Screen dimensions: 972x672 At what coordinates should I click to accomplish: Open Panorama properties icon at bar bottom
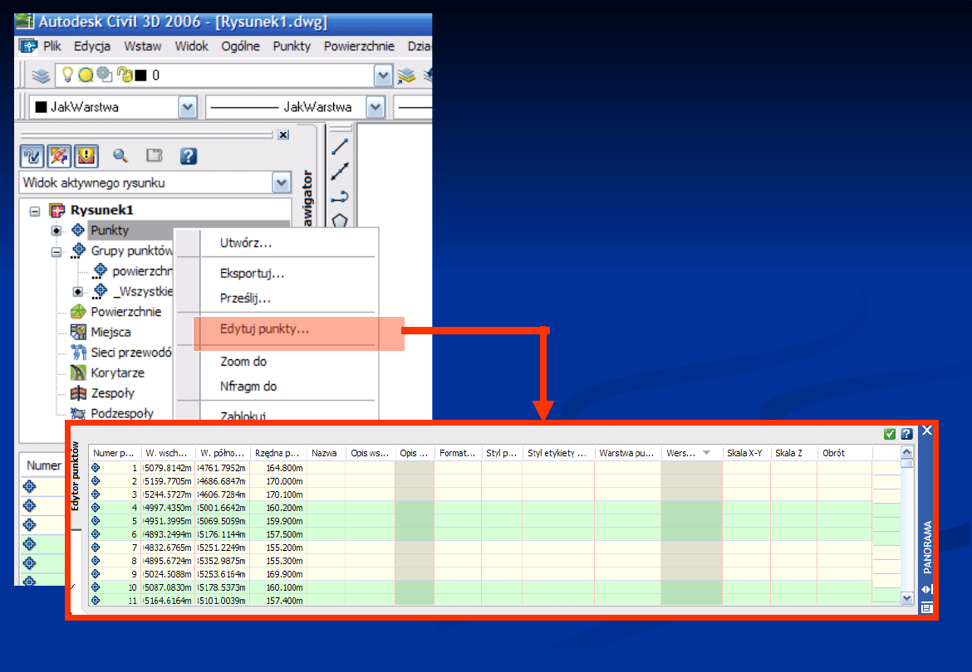pyautogui.click(x=927, y=607)
